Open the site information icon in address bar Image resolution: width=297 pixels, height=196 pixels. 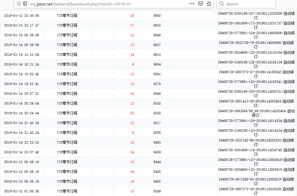click(19, 4)
